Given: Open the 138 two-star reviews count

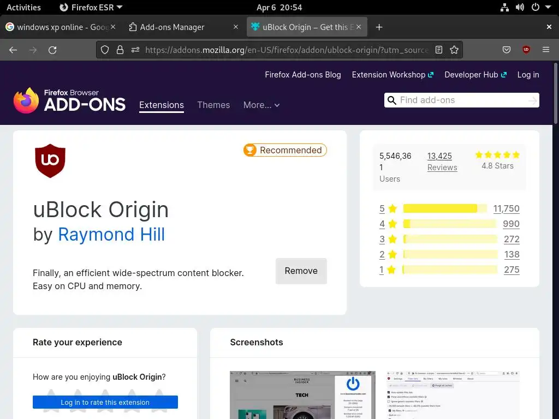Looking at the screenshot, I should (x=512, y=254).
